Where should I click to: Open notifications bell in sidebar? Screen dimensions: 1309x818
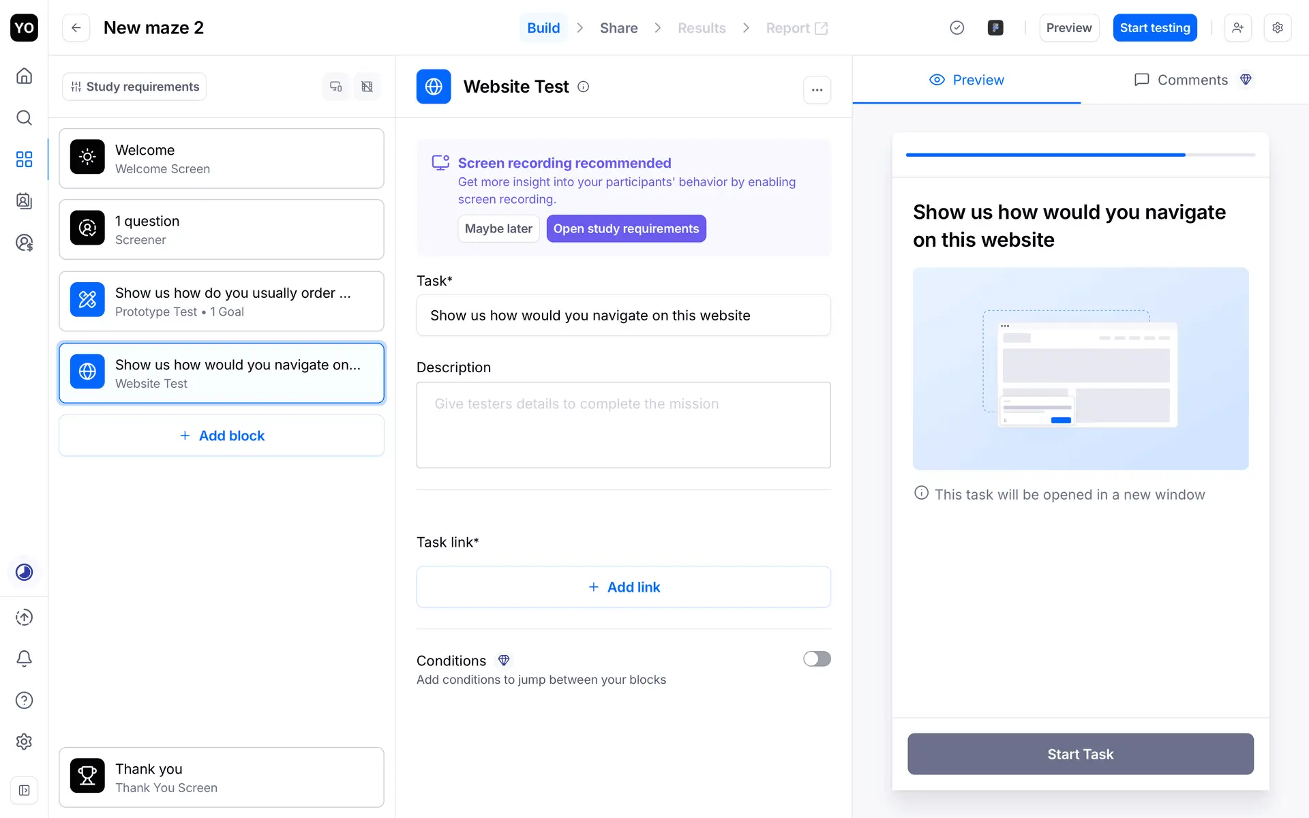[24, 658]
